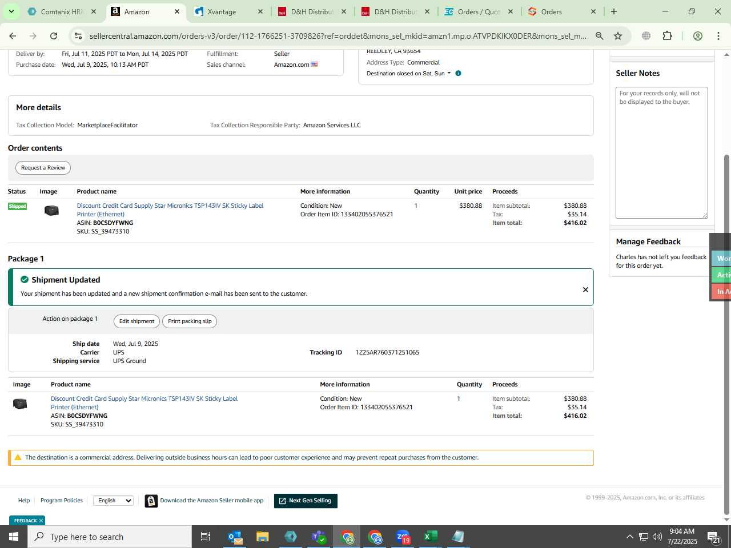Open product link in Package 1 table
Screen dimensions: 731x548
144,403
